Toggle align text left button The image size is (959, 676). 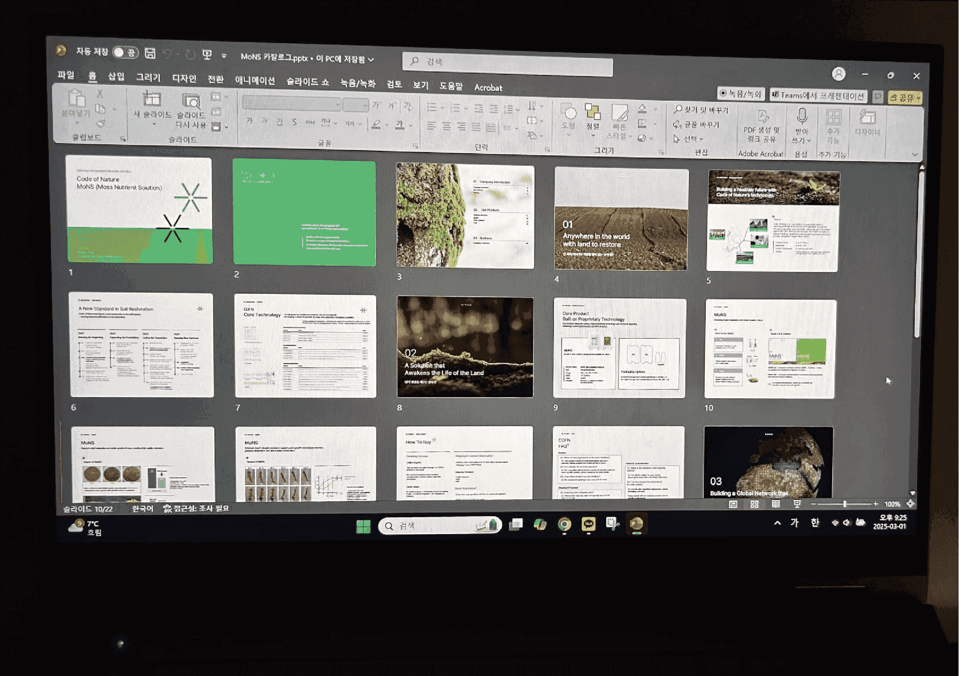(432, 126)
